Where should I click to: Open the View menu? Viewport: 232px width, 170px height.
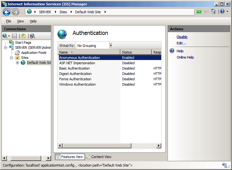20,21
